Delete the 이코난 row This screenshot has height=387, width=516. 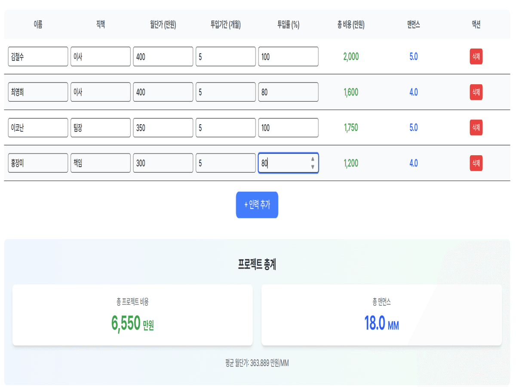point(476,128)
